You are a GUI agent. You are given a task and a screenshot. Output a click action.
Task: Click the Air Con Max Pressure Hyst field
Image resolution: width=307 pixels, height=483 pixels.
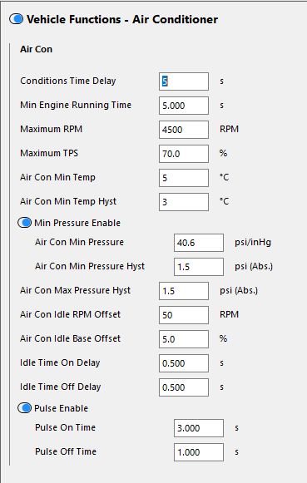tap(184, 291)
